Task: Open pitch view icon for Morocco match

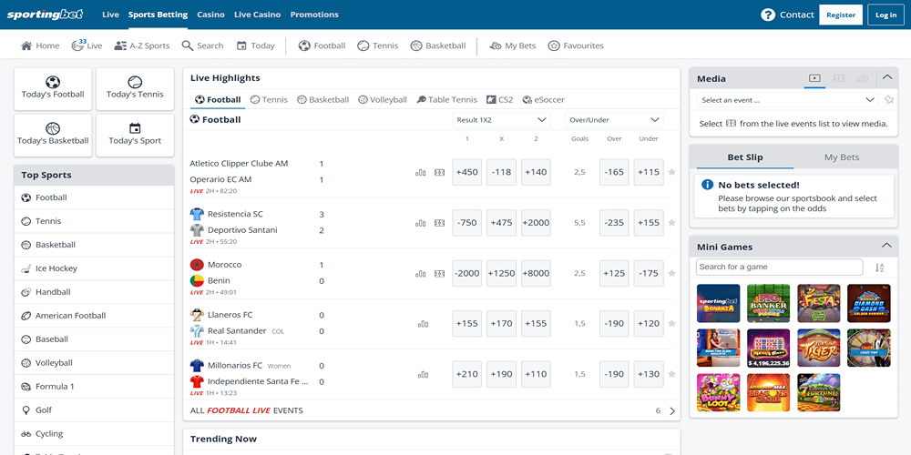Action: 440,273
